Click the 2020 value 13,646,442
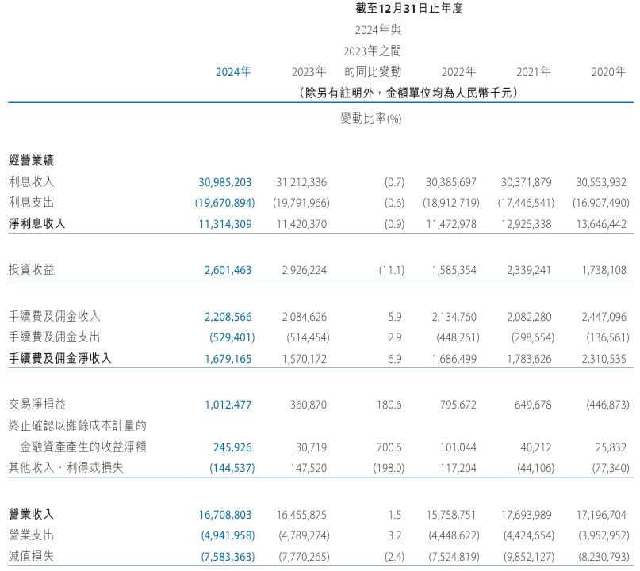This screenshot has width=640, height=571. (x=599, y=224)
